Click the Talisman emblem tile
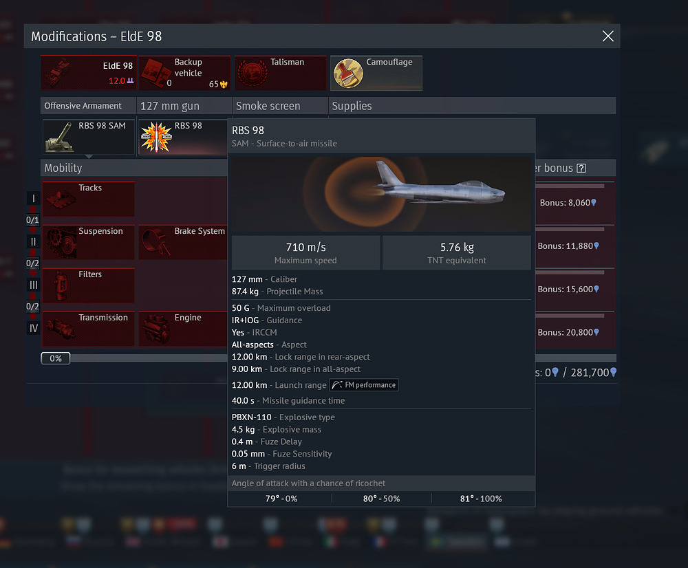Screen dimensions: 688x568 (281, 73)
